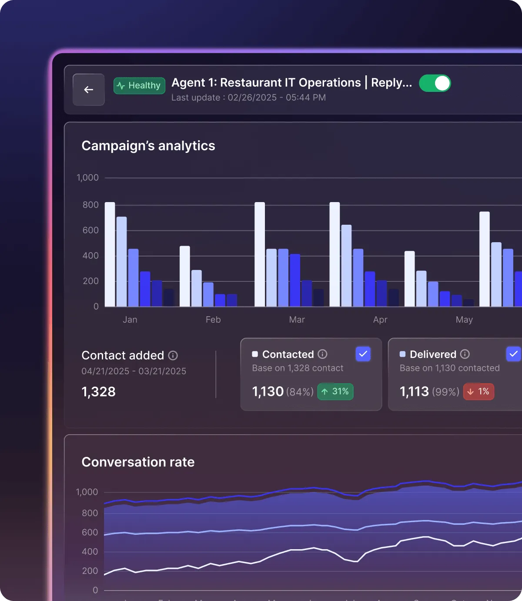The image size is (522, 601).
Task: Open the Contact added info tooltip icon
Action: [x=173, y=356]
